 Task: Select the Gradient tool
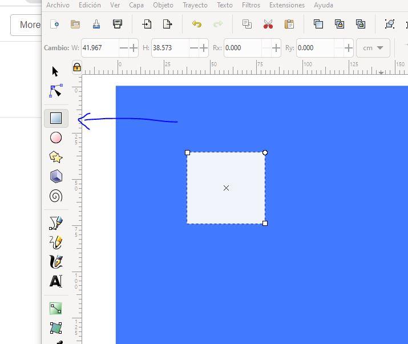pyautogui.click(x=56, y=309)
